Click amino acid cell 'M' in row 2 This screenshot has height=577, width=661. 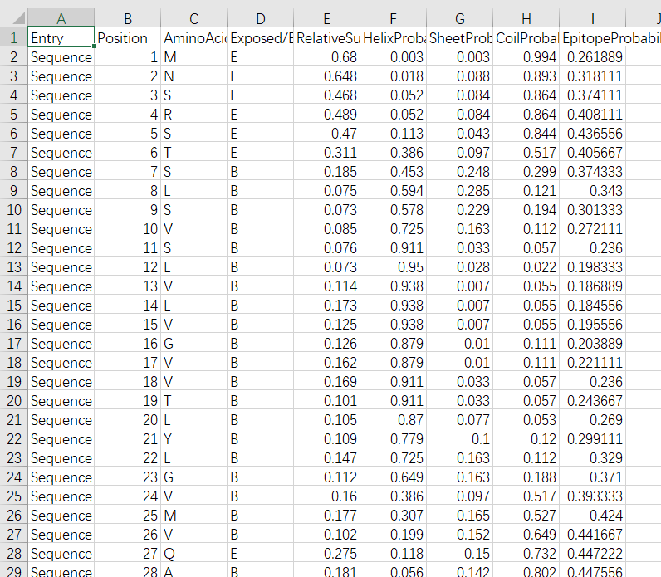click(194, 57)
